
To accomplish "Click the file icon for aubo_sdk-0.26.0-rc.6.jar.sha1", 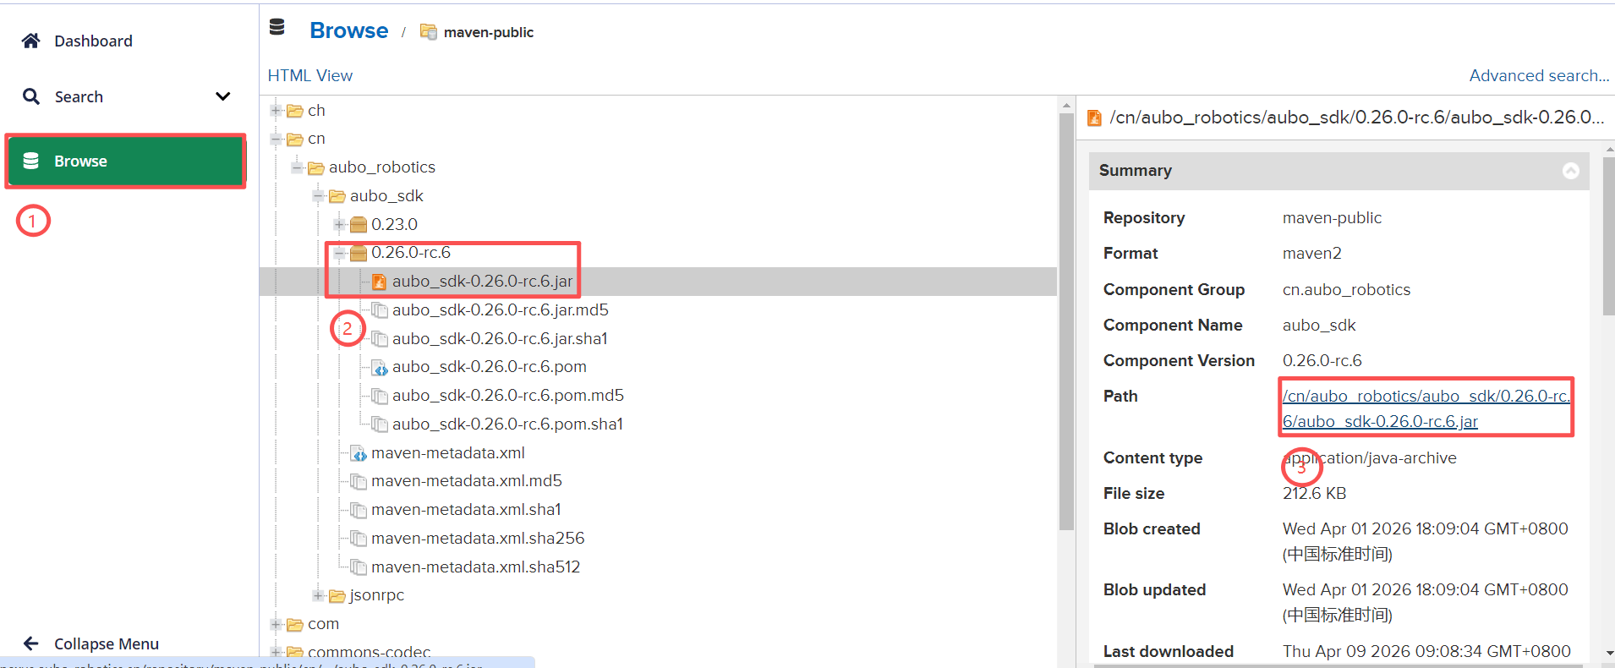I will click(380, 339).
